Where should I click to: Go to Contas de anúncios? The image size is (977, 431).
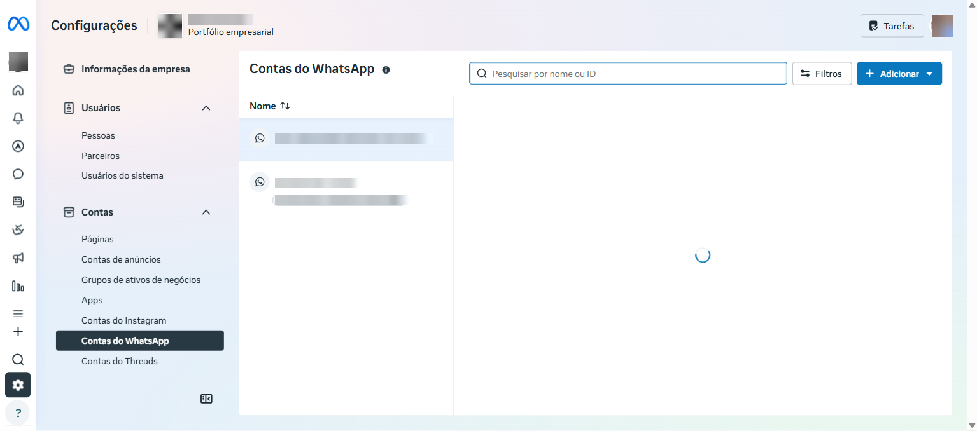coord(121,259)
